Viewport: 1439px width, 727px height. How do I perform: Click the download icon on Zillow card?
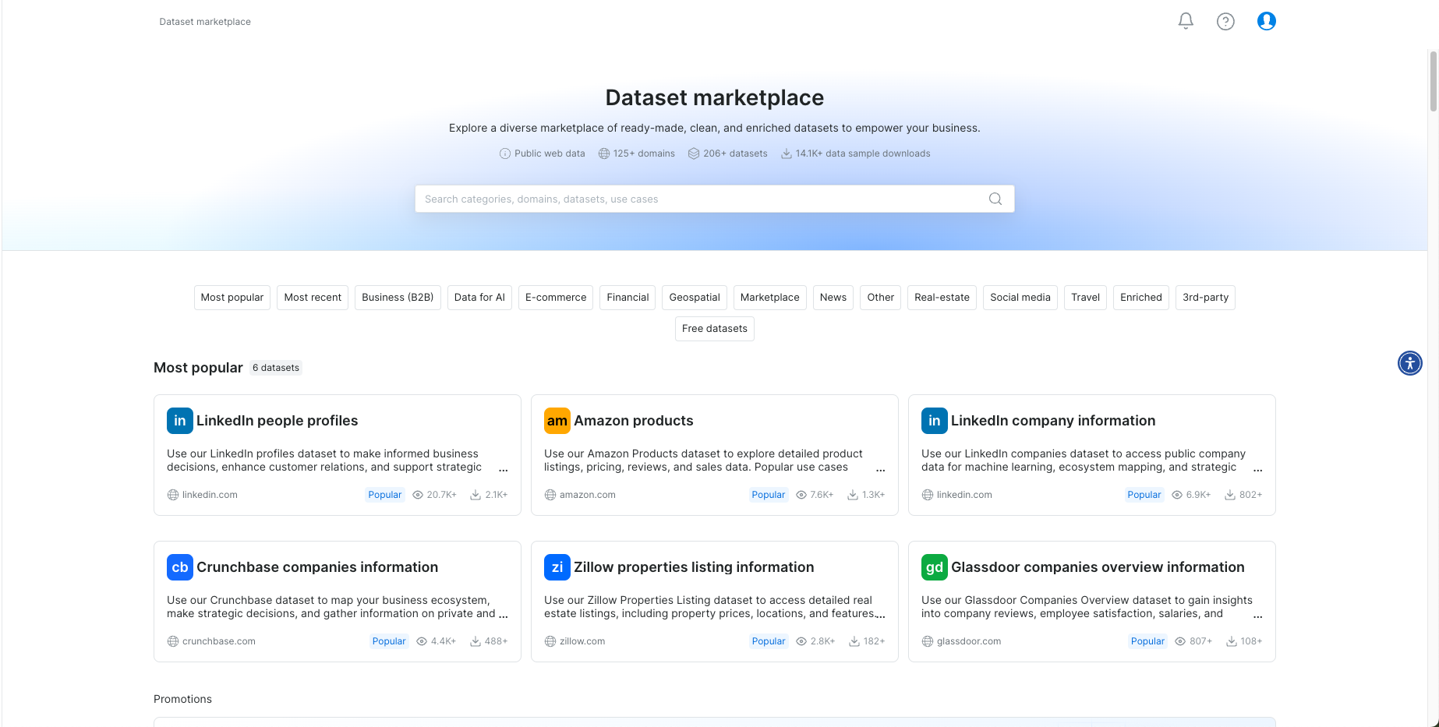[x=854, y=641]
